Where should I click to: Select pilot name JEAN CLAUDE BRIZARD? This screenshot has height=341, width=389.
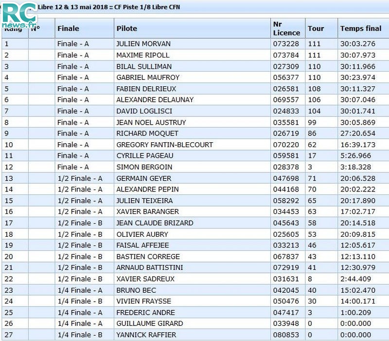point(155,223)
